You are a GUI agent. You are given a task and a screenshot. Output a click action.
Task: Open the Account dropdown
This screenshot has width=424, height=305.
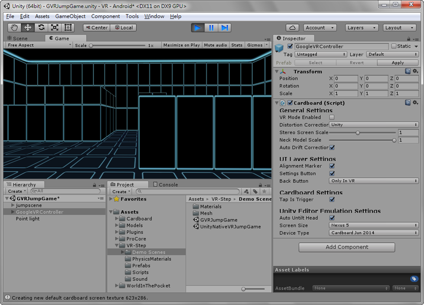click(x=319, y=27)
